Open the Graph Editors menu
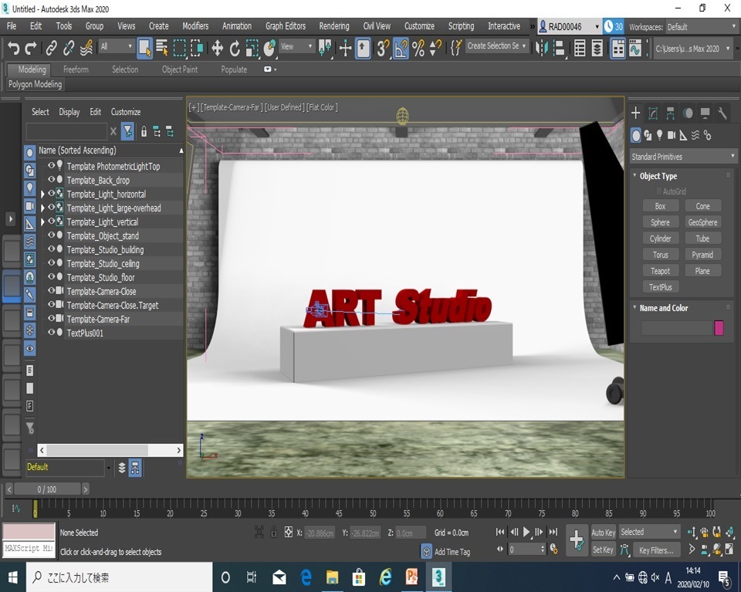Viewport: 741px width, 592px height. pos(286,26)
